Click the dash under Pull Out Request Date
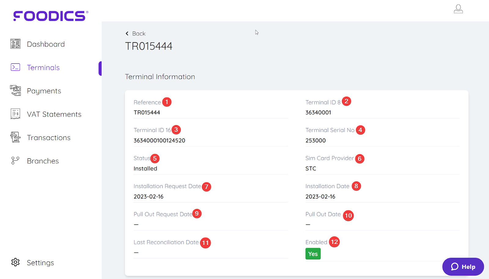 136,225
